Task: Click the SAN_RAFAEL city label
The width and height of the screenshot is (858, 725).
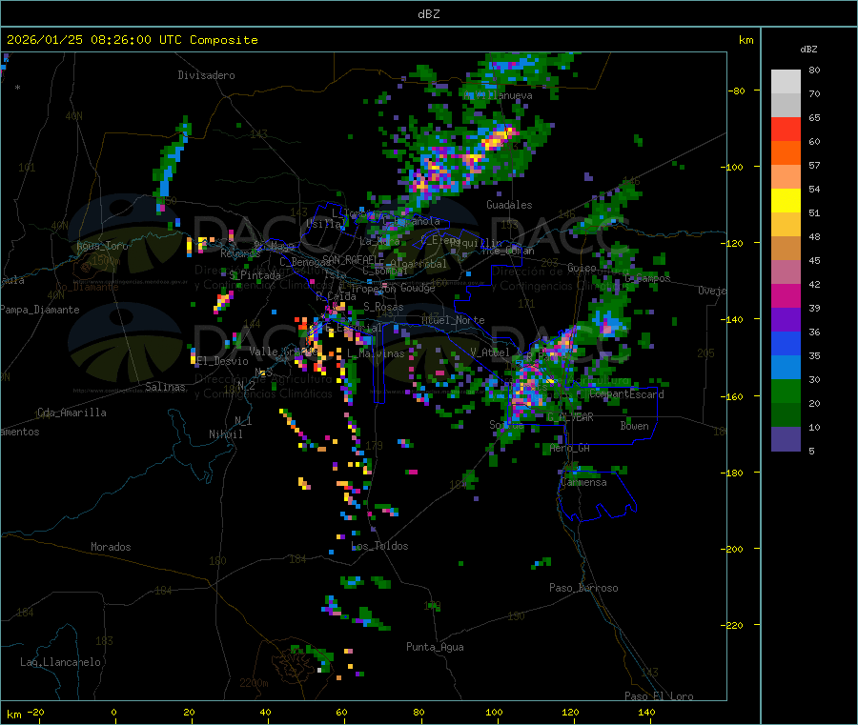Action: (350, 260)
